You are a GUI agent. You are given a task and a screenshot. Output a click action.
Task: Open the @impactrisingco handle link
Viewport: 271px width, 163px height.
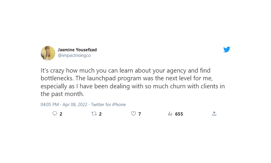[x=74, y=55]
